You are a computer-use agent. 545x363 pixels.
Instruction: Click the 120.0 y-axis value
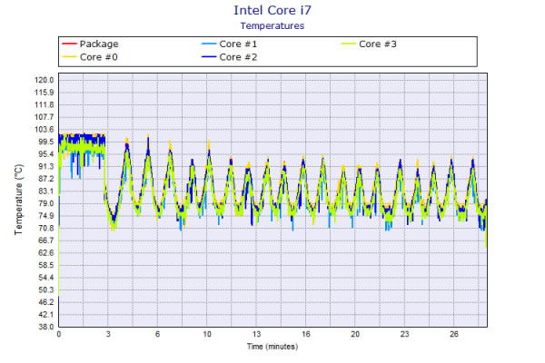coord(45,80)
